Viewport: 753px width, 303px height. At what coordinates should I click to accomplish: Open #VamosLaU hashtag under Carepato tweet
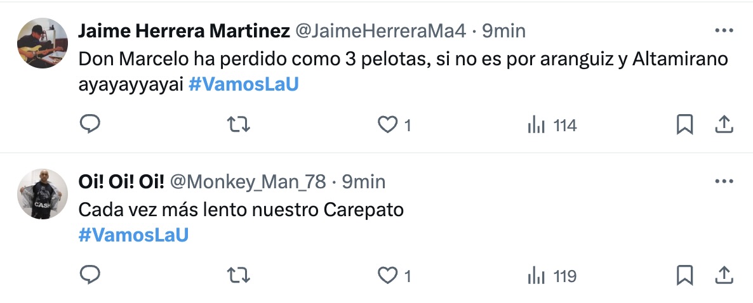134,235
